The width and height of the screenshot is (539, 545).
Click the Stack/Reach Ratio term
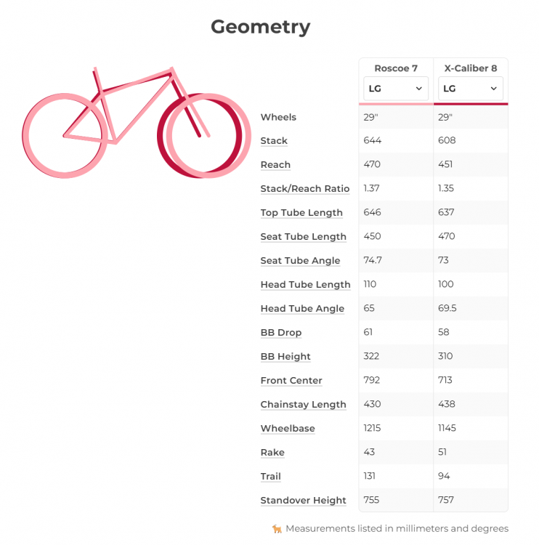point(305,189)
